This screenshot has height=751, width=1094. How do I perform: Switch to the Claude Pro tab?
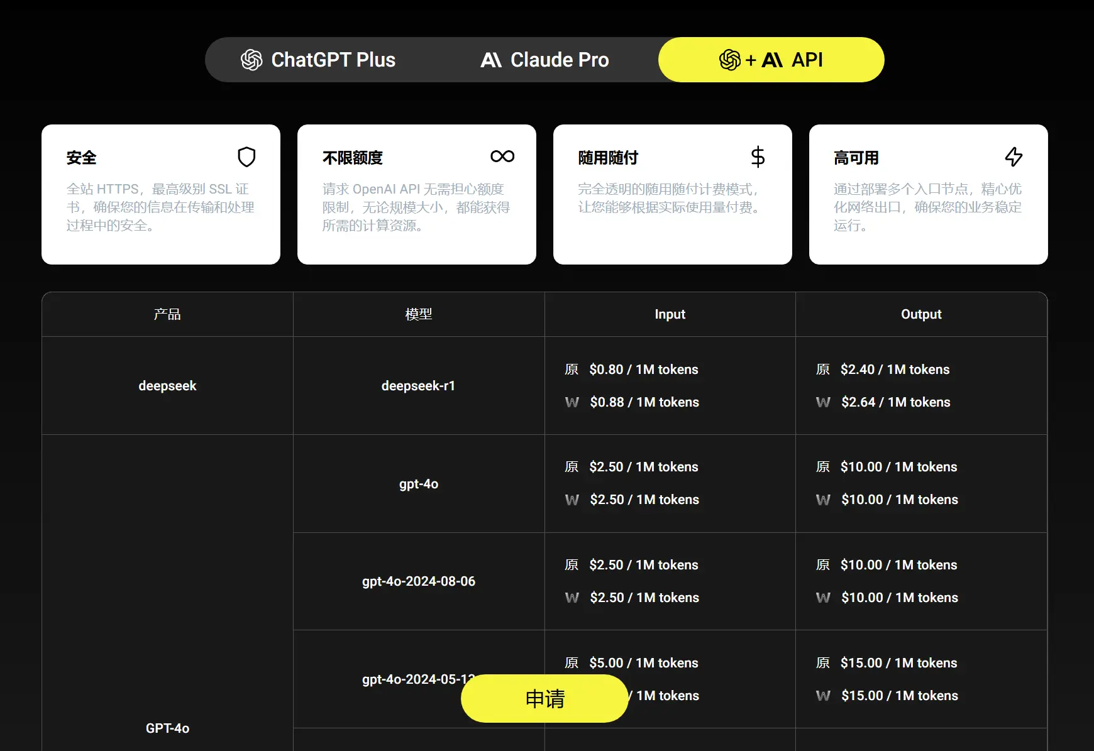pyautogui.click(x=544, y=60)
